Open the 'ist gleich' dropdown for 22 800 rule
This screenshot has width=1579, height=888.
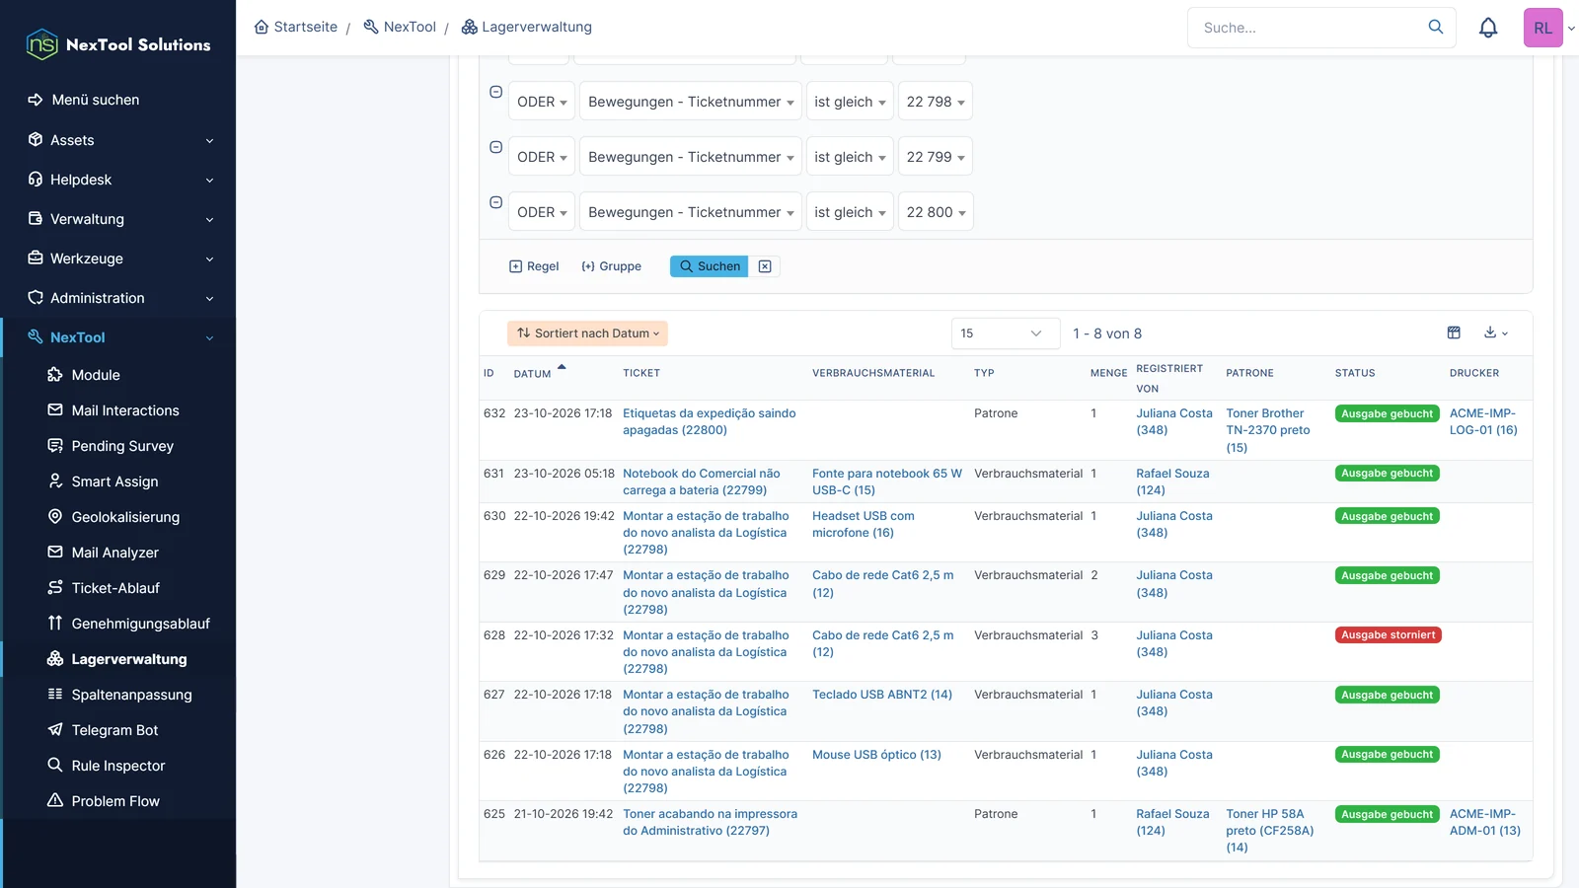(x=850, y=212)
